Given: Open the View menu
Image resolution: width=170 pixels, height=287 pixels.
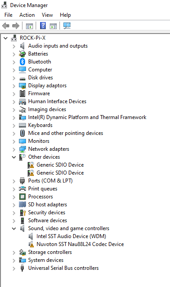Looking at the screenshot, I should click(47, 15).
